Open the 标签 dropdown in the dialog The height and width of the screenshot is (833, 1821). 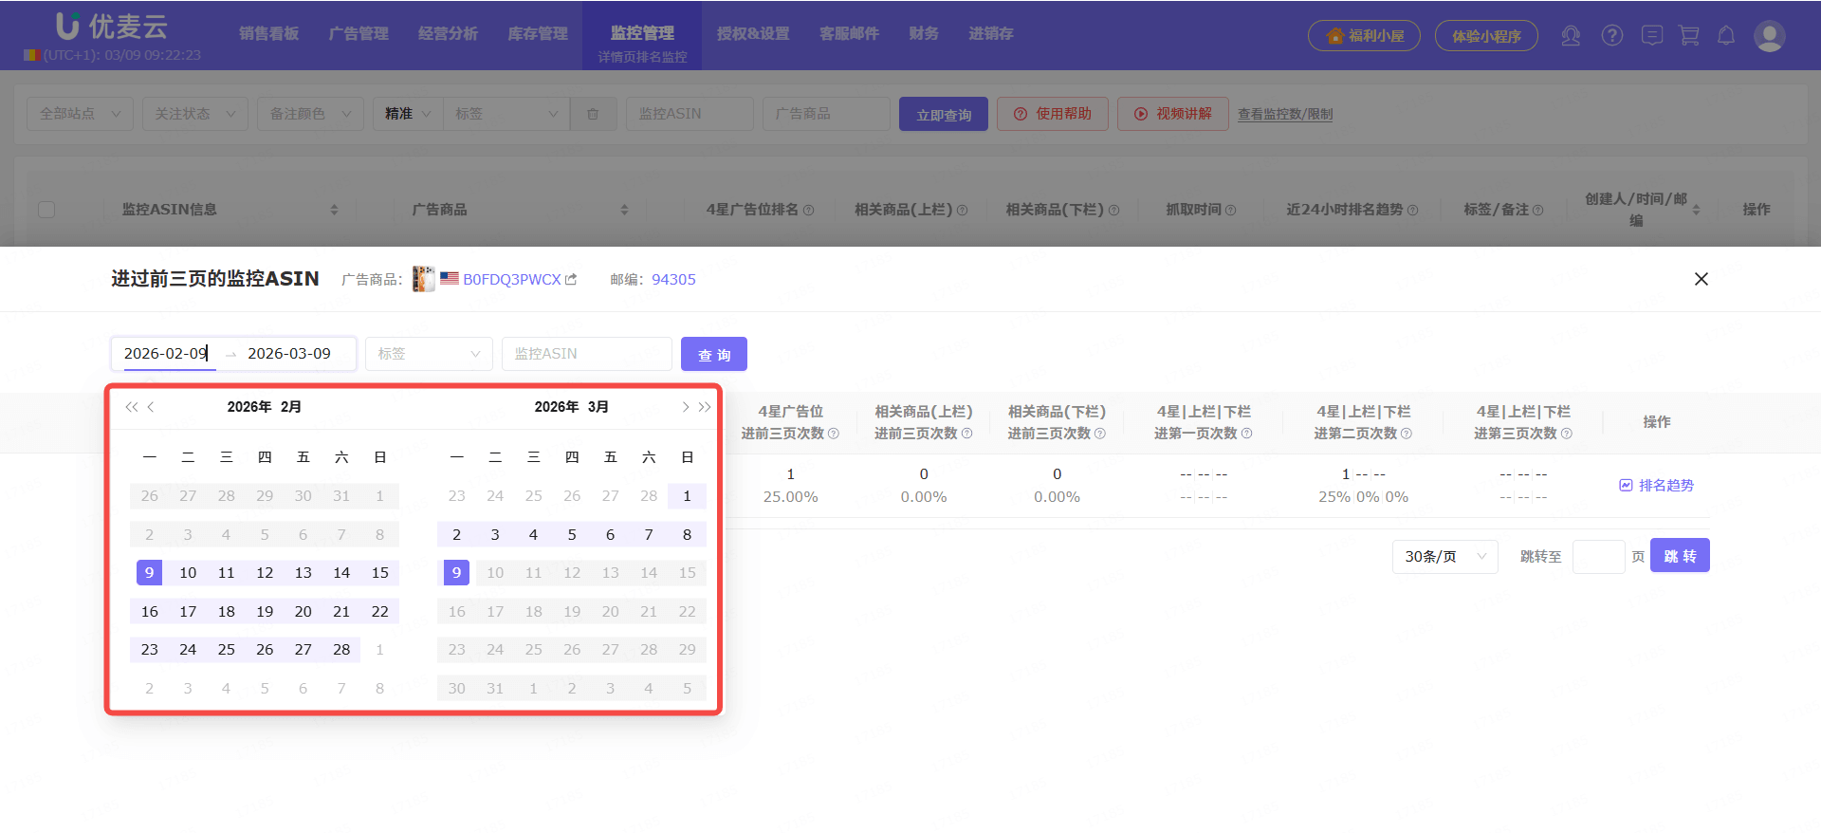coord(429,354)
